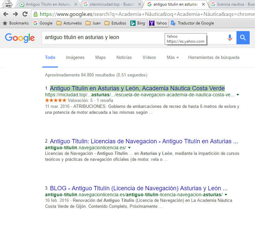Open result Antiguo Titulin: Licencias de Navegacion

pyautogui.click(x=144, y=141)
